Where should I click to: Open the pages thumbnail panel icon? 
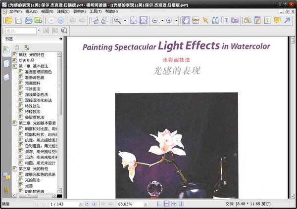(6, 63)
